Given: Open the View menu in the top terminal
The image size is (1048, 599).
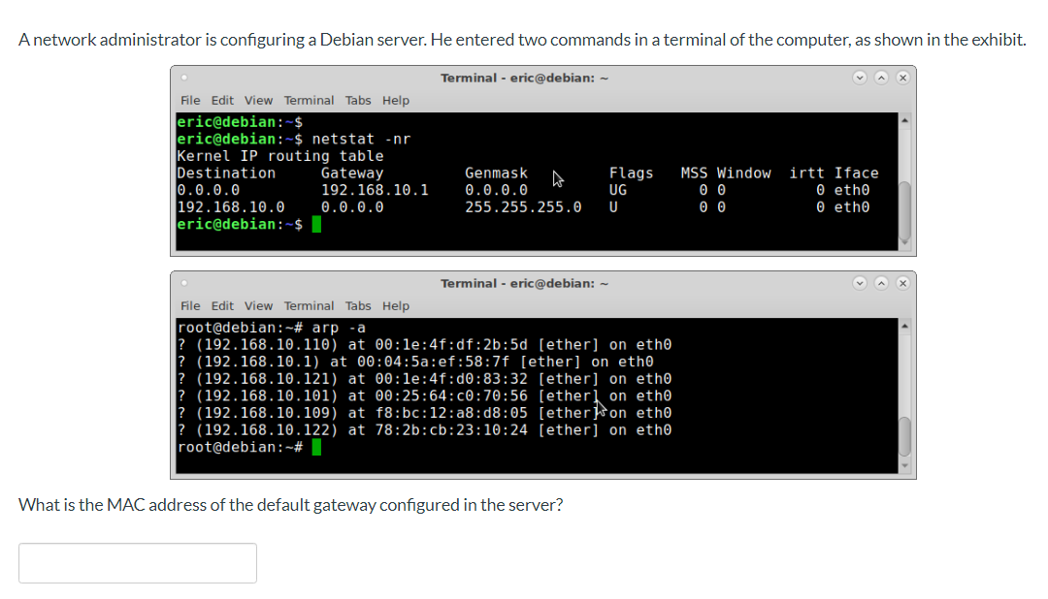Looking at the screenshot, I should coord(257,100).
